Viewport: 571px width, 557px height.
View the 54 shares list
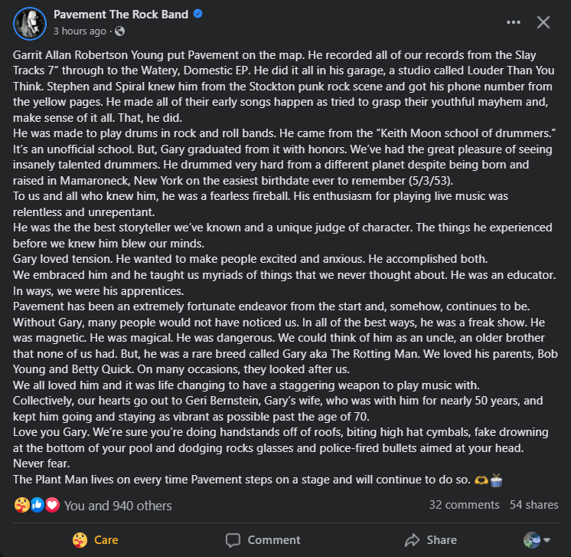533,505
